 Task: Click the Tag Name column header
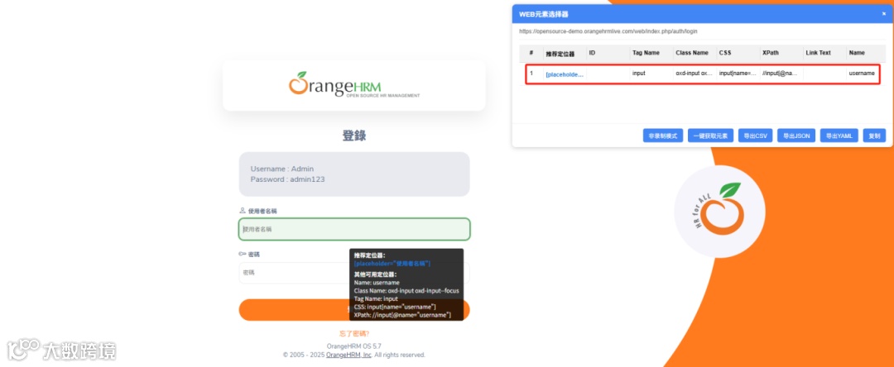[x=646, y=52]
